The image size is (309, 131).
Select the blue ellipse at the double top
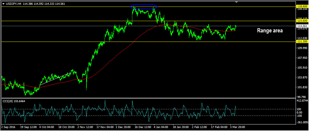point(144,7)
